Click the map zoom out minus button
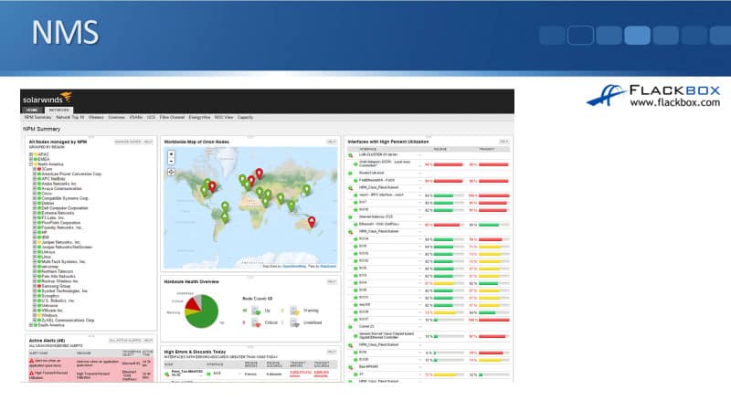Viewport: 731px width, 411px height. [x=171, y=162]
